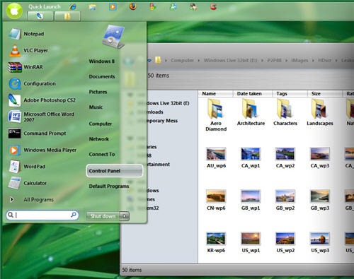
Task: Sort by the Size column header
Action: [325, 93]
